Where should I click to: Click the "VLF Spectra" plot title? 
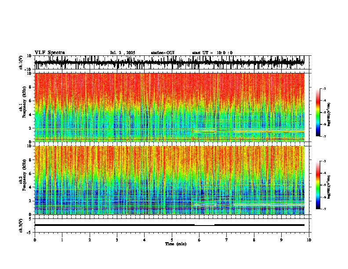[50, 53]
